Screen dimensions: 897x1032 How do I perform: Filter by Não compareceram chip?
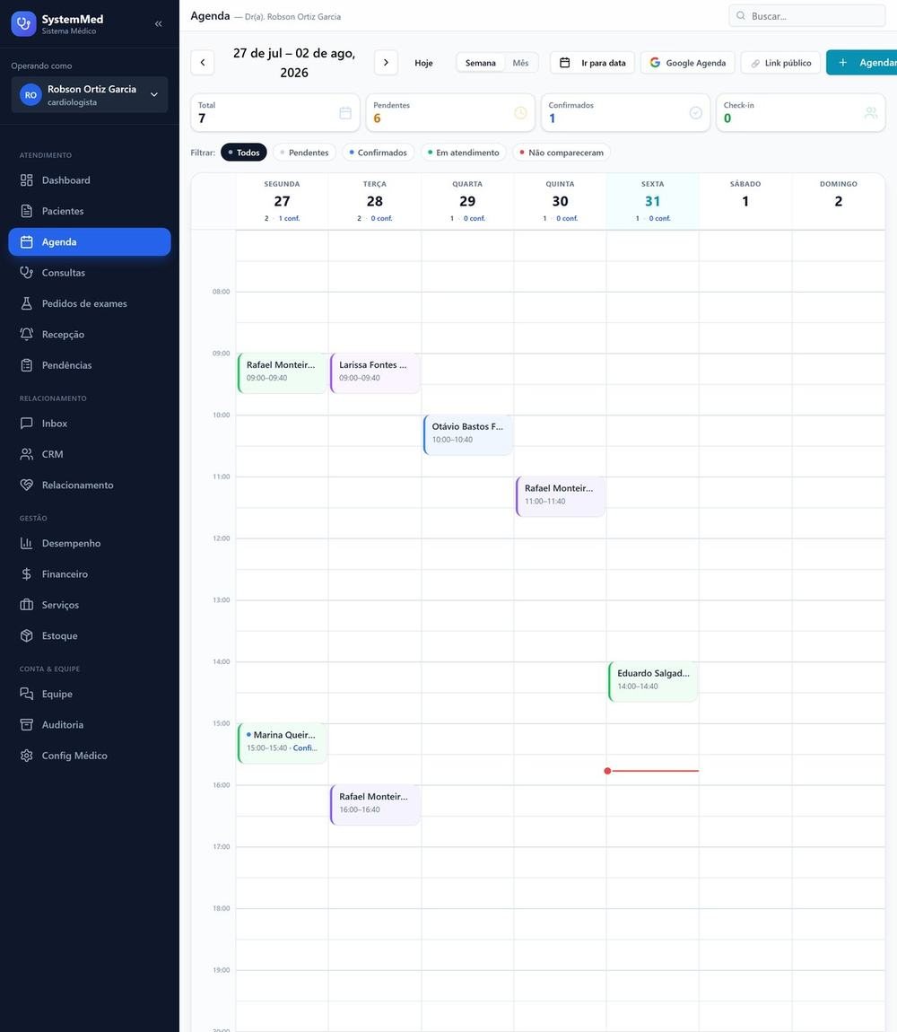[562, 153]
